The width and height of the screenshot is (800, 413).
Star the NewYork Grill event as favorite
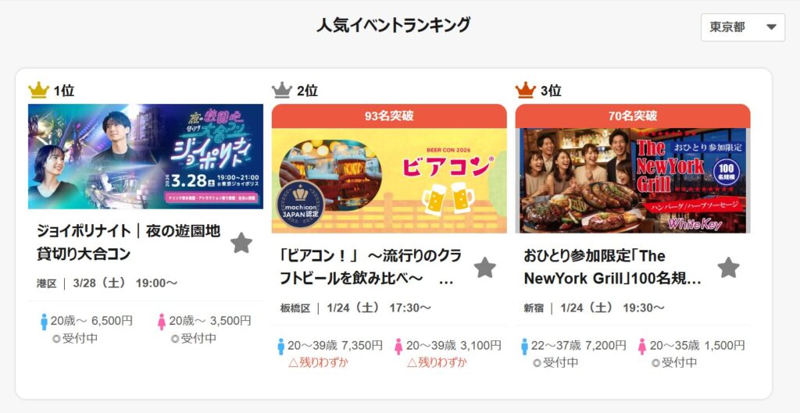[x=729, y=267]
